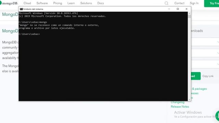Go to the Pricing page
This screenshot has width=219, height=123.
pyautogui.click(x=57, y=3)
